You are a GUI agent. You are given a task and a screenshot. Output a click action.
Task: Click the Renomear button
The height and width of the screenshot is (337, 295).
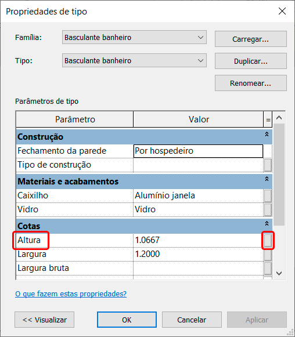tap(251, 83)
